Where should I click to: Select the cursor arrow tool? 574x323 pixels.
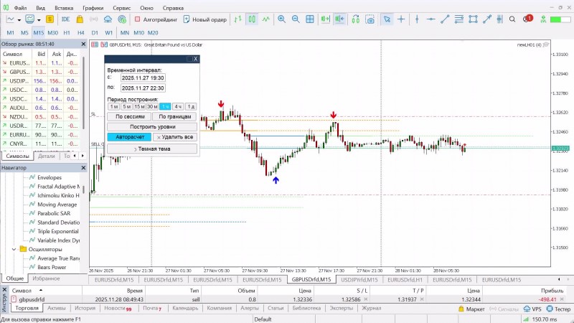387,19
